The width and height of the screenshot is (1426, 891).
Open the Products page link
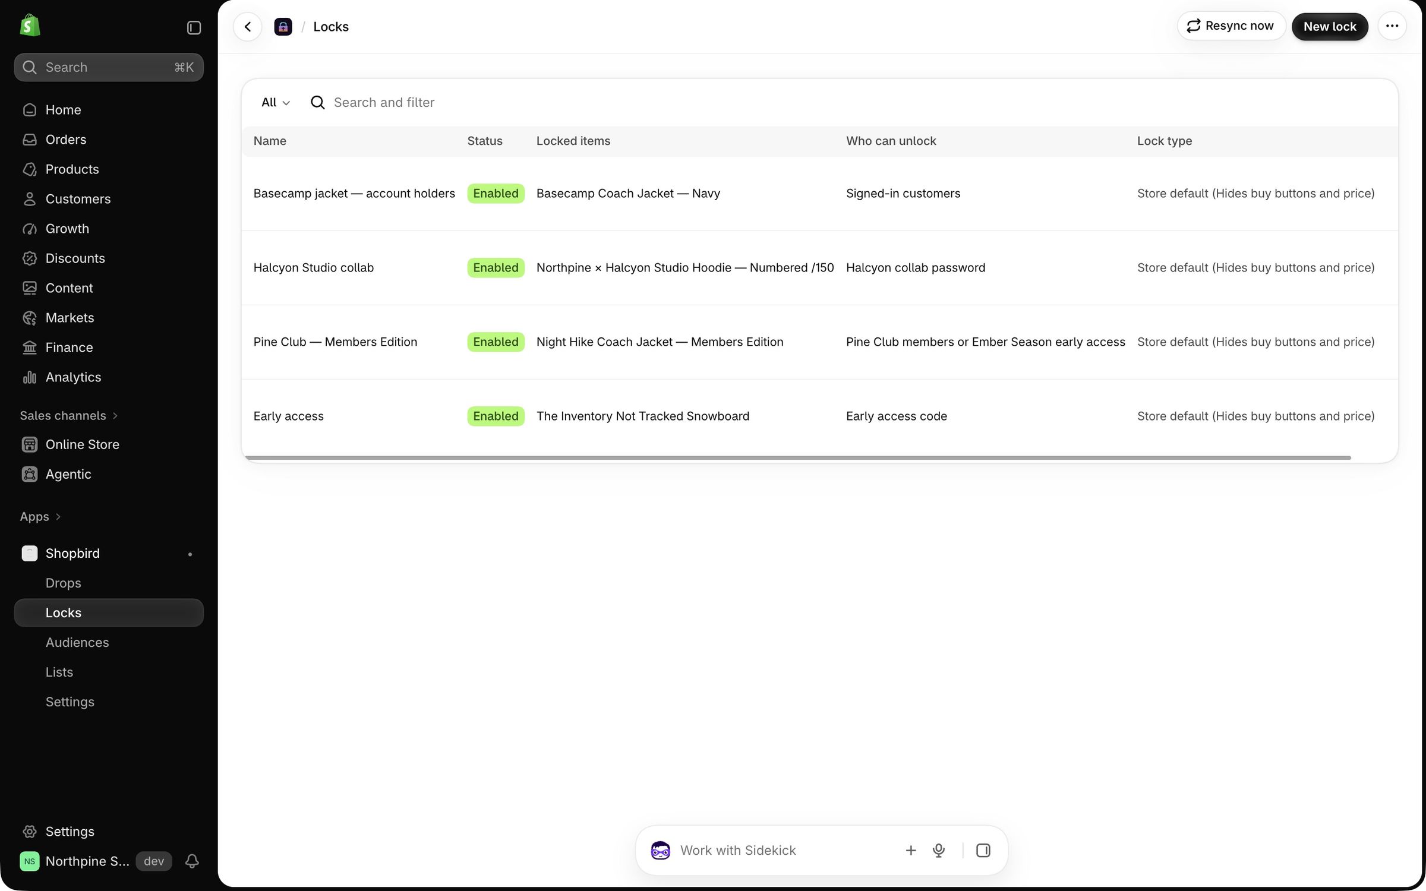109,169
